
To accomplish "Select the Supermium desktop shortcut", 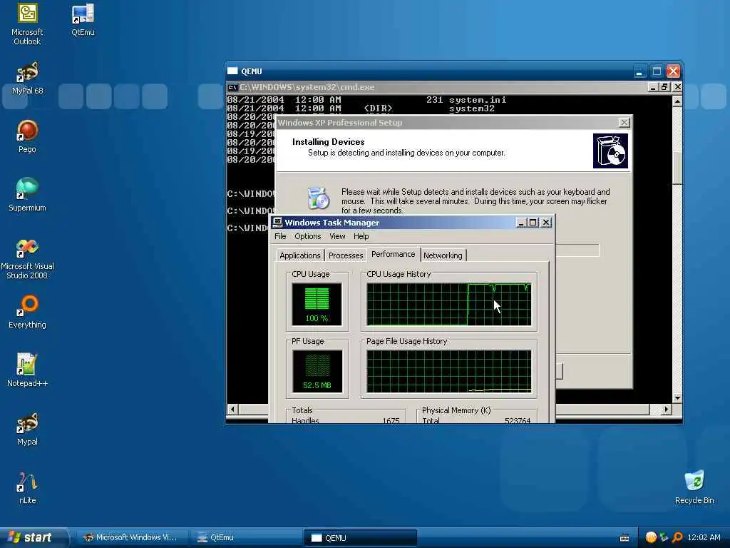I will tap(27, 196).
